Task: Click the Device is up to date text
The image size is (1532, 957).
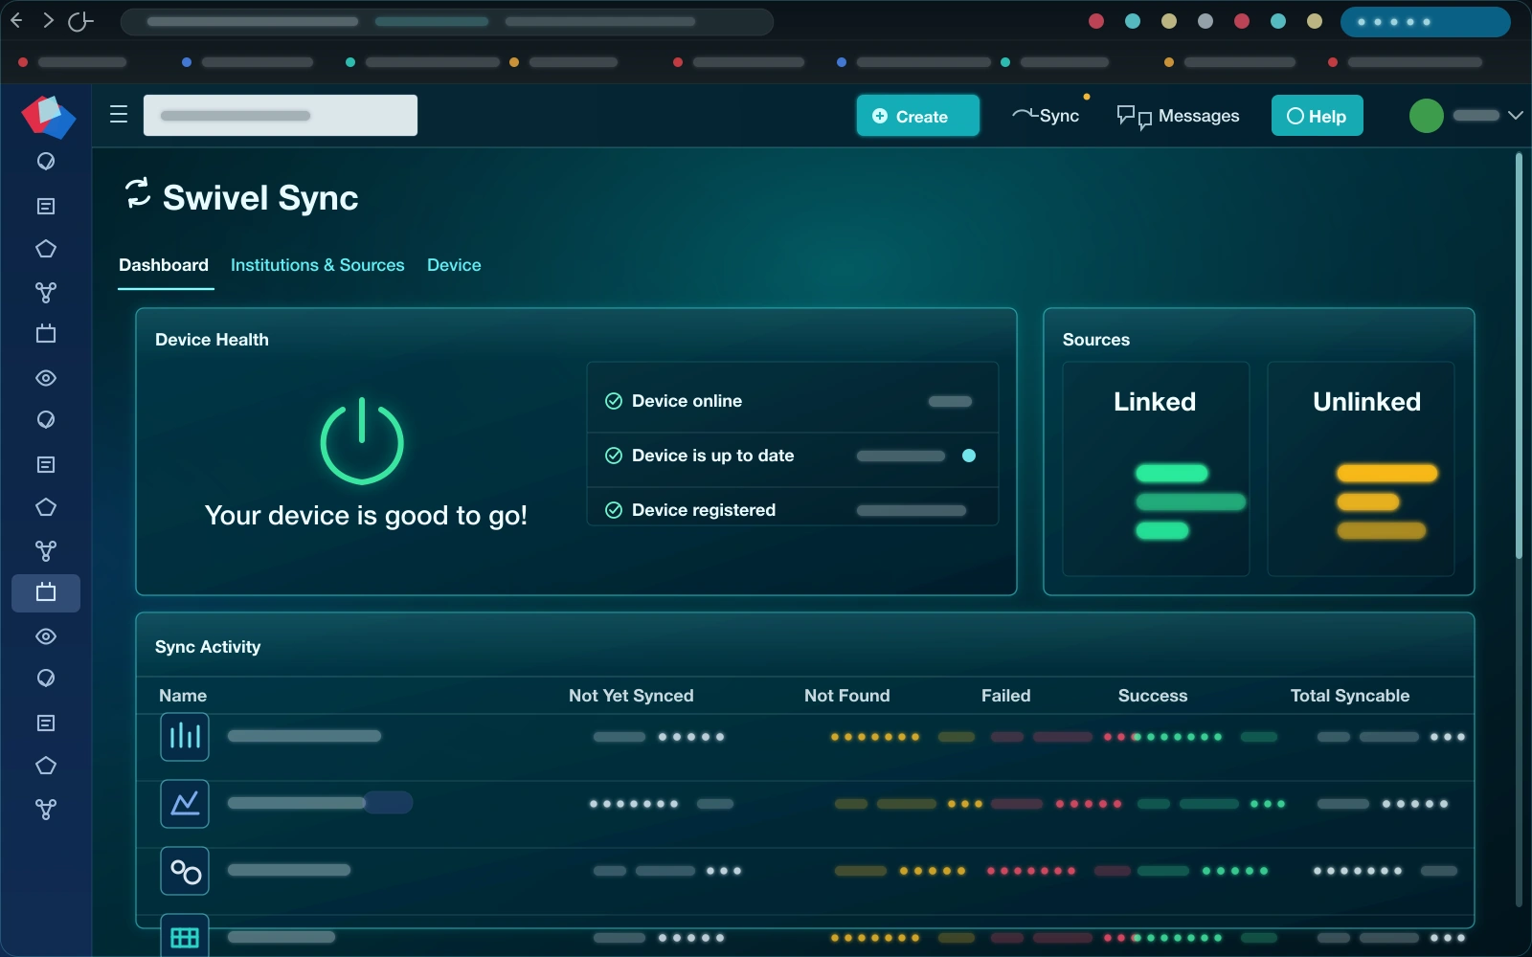Action: (713, 456)
